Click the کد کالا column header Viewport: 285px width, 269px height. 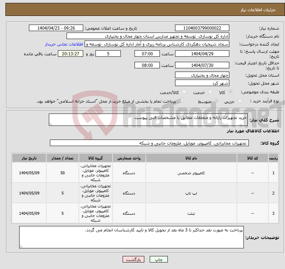click(x=253, y=158)
